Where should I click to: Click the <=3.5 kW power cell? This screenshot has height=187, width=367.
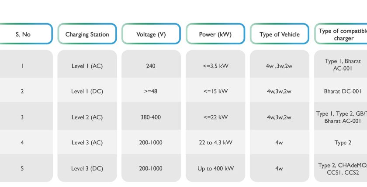click(x=215, y=66)
